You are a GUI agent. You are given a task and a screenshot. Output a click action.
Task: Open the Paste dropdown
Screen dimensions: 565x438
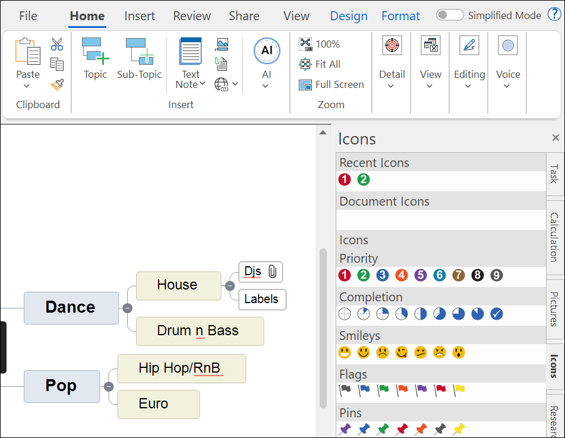(27, 85)
